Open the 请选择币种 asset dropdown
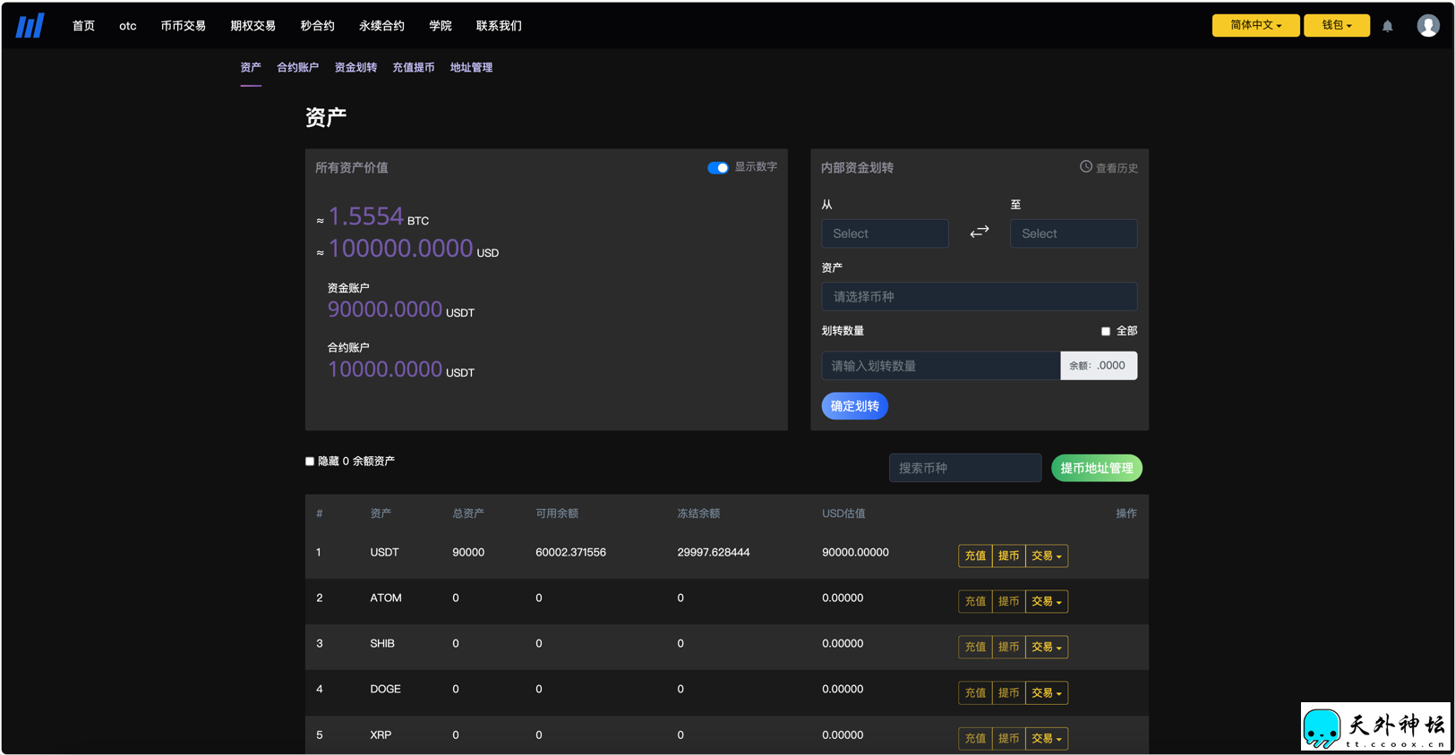The height and width of the screenshot is (755, 1455). click(980, 296)
